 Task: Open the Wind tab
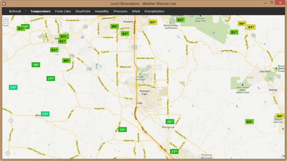136,11
